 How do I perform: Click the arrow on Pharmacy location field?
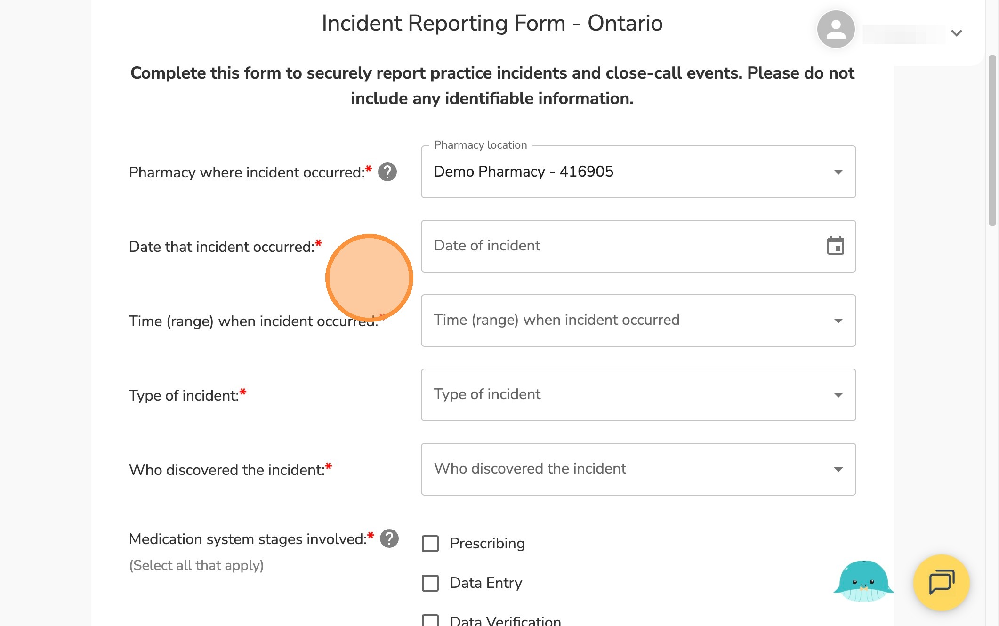click(838, 172)
